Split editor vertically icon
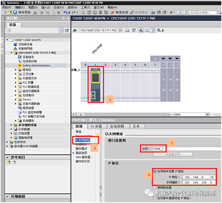The height and width of the screenshot is (203, 222). click(184, 13)
